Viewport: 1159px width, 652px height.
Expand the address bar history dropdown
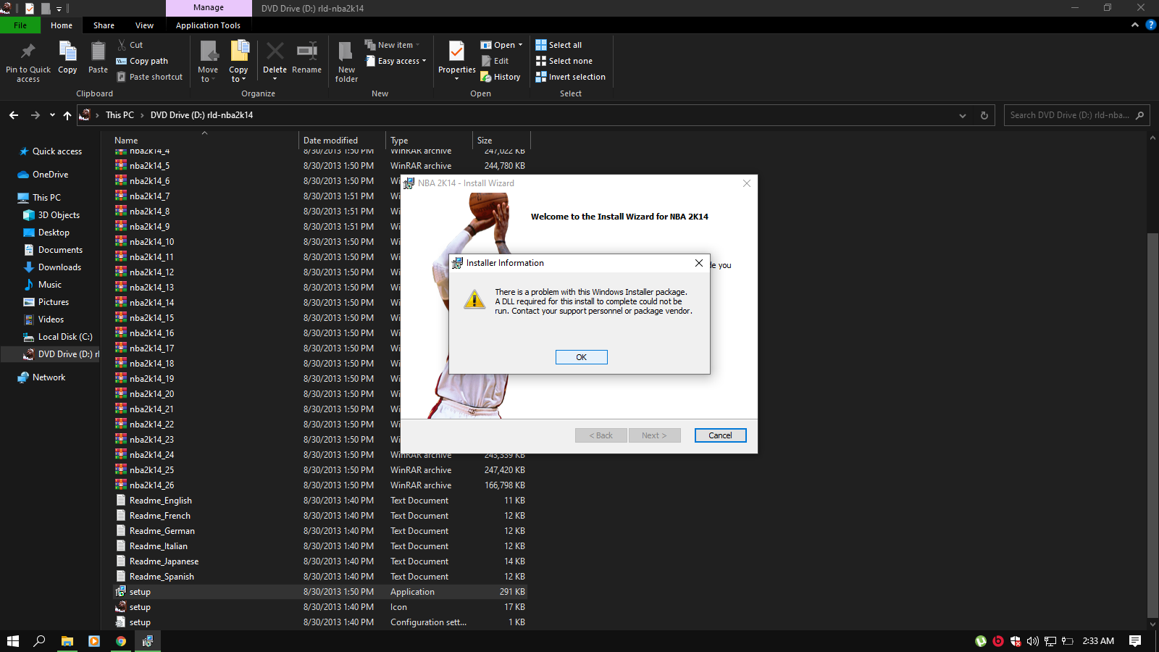click(x=963, y=115)
